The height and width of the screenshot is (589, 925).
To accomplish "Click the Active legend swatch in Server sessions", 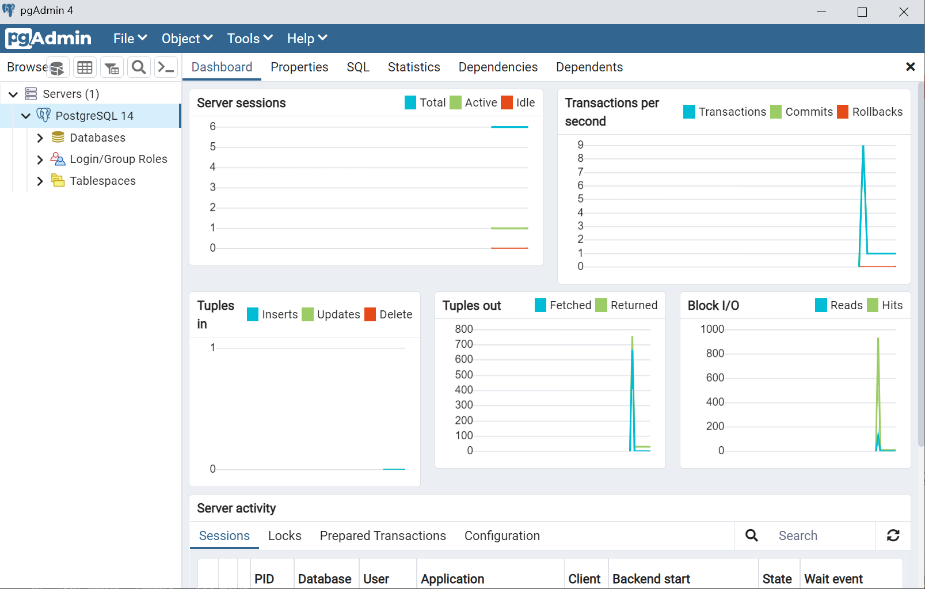I will (x=455, y=102).
